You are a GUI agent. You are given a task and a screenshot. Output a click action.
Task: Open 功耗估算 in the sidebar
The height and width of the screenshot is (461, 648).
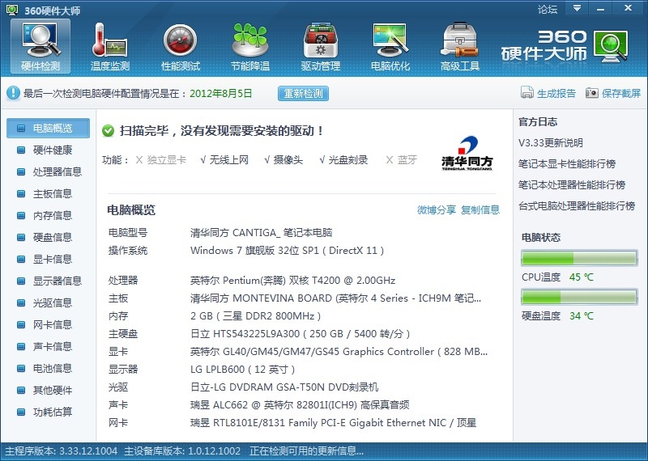coord(52,412)
